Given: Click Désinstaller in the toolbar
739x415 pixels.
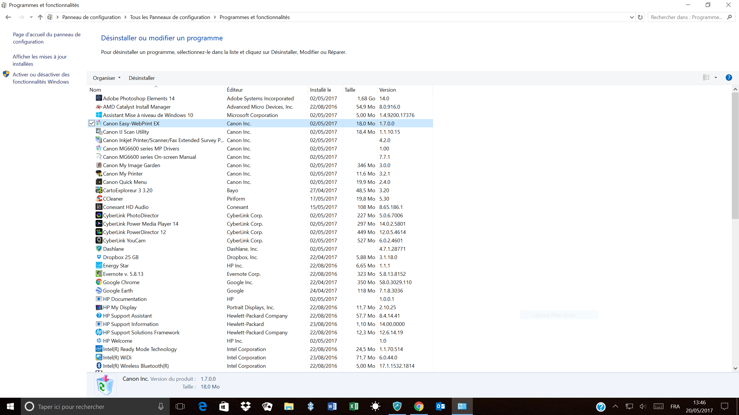Looking at the screenshot, I should point(141,78).
